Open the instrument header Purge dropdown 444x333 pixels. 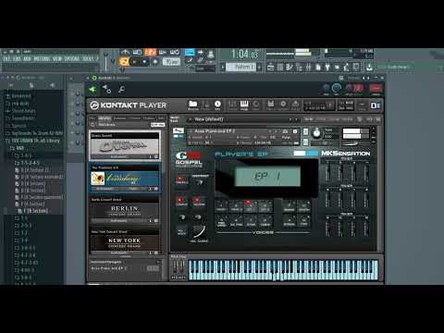pyautogui.click(x=286, y=137)
